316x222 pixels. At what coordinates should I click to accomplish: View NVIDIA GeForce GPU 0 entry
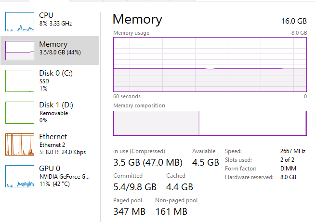[50, 176]
